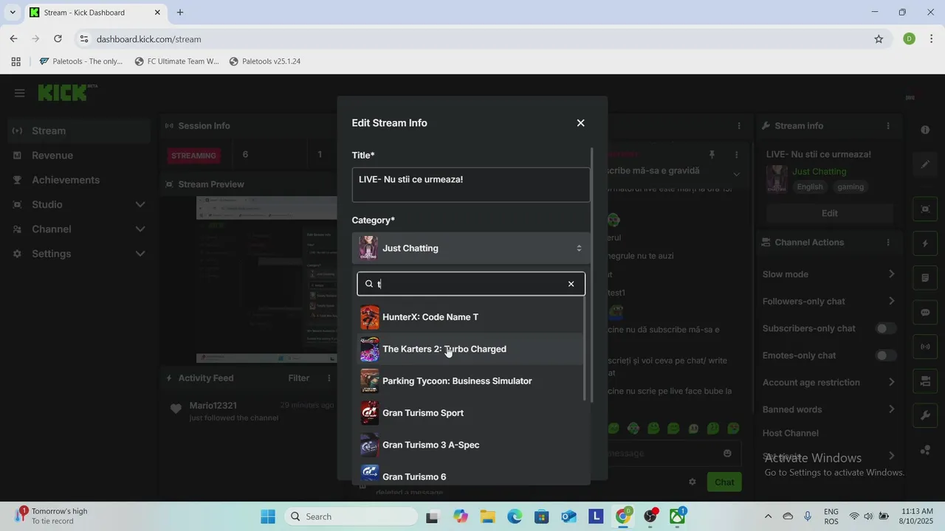945x531 pixels.
Task: Select Gran Turismo Sport category
Action: [470, 413]
